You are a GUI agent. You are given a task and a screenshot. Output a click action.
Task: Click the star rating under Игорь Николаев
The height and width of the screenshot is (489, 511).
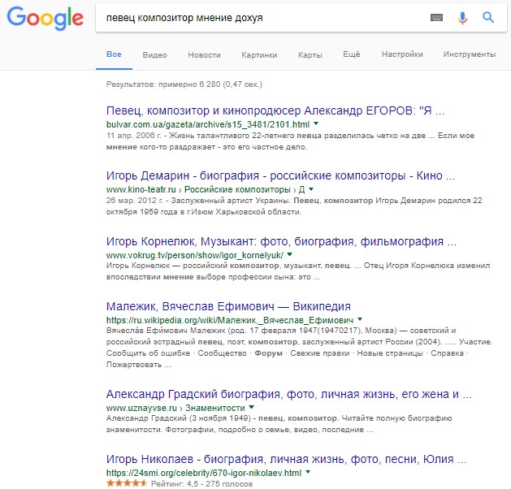(127, 483)
